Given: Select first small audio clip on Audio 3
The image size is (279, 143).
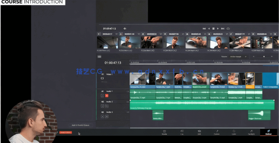Looking at the screenshot, I should point(158,115).
